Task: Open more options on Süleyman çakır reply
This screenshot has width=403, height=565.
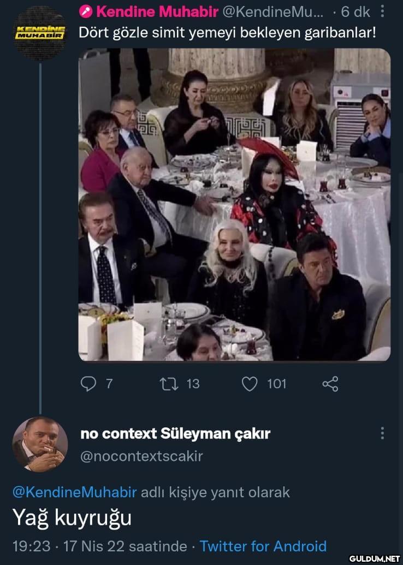Action: pyautogui.click(x=382, y=434)
